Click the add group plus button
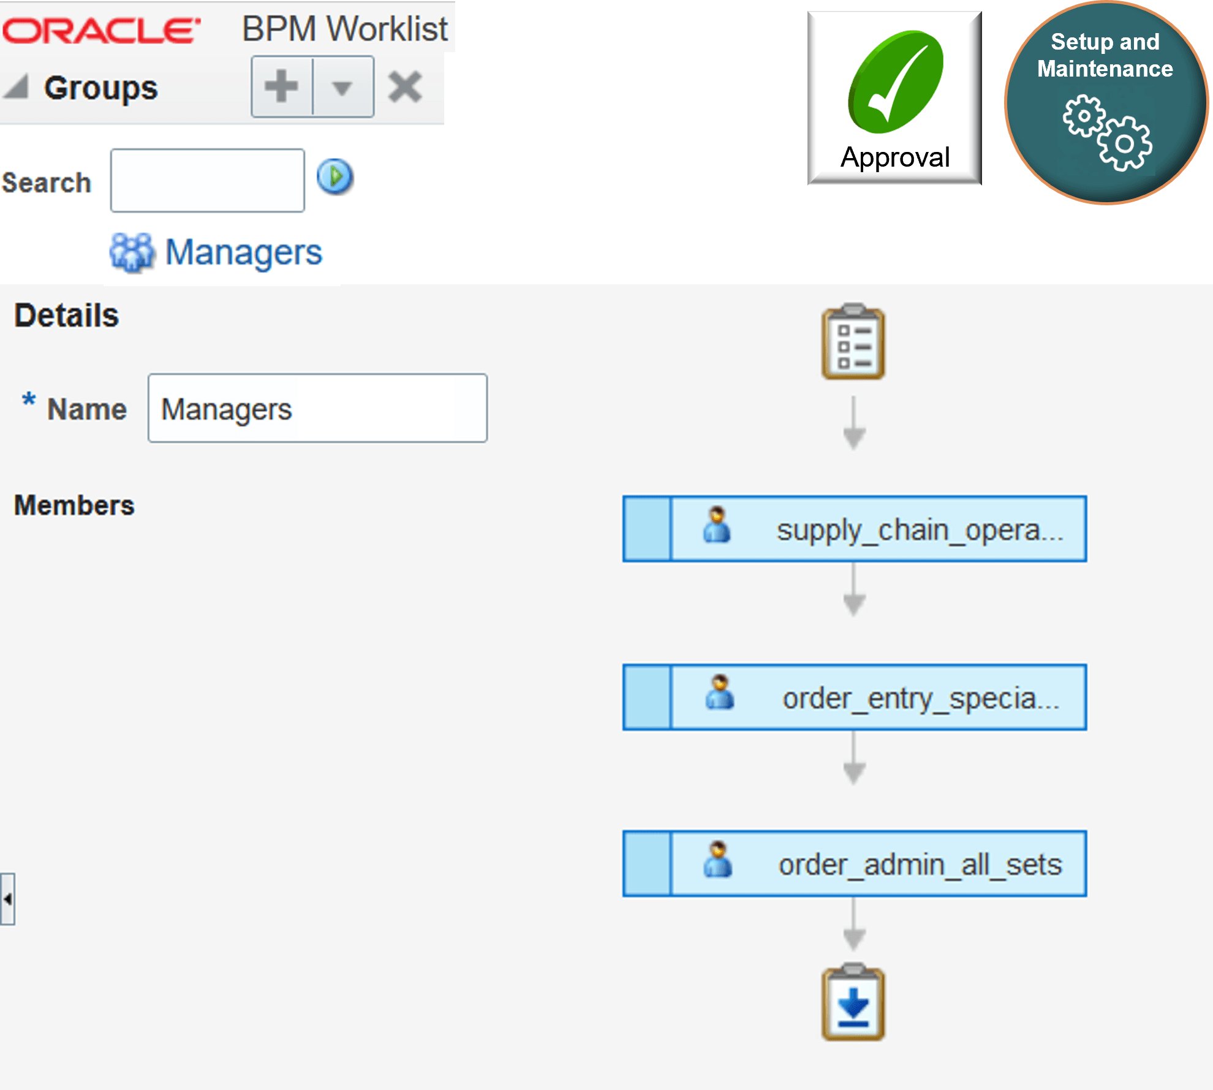1213x1090 pixels. click(281, 86)
